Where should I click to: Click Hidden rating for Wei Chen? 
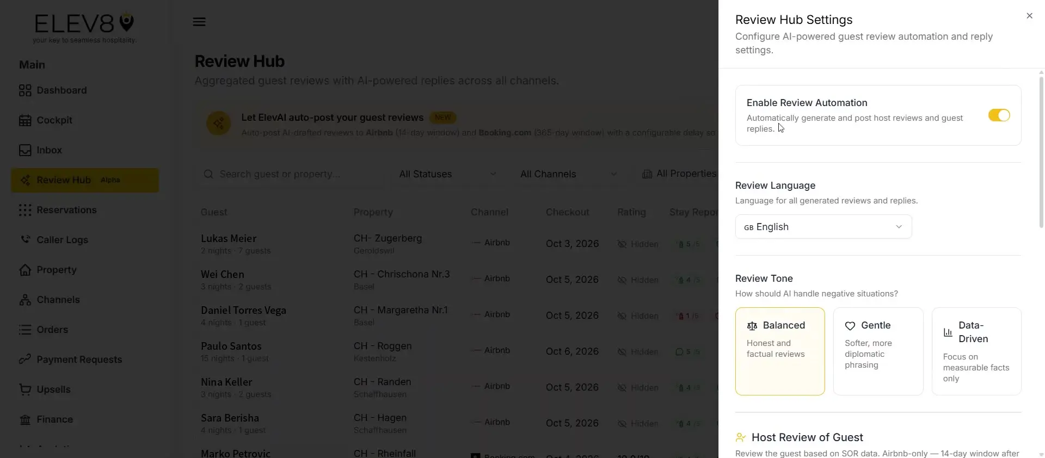[638, 280]
